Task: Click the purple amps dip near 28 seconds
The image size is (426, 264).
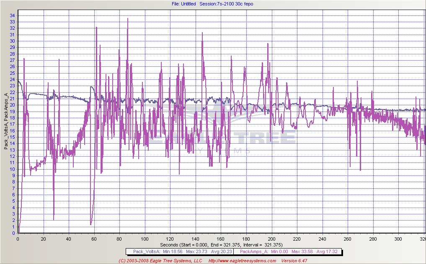Action: pos(54,219)
